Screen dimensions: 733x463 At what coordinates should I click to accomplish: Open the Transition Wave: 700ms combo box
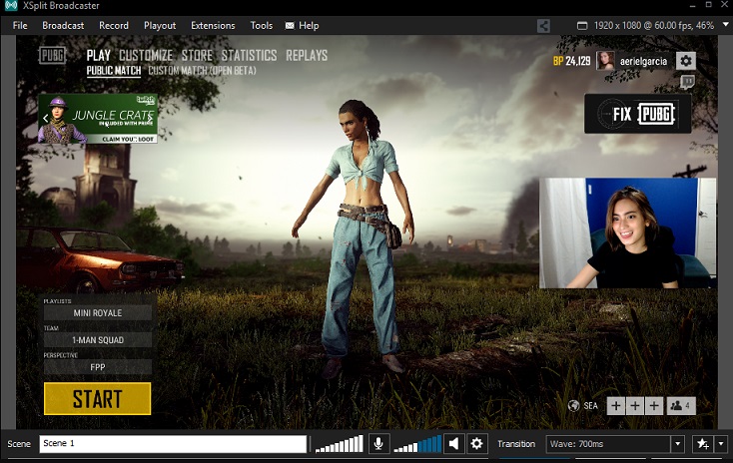(x=608, y=444)
